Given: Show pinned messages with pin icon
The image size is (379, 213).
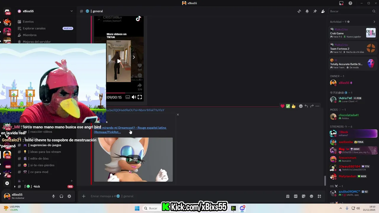Looking at the screenshot, I should [x=315, y=11].
